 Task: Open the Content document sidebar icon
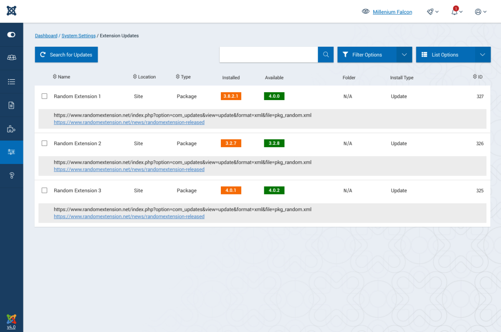11,105
